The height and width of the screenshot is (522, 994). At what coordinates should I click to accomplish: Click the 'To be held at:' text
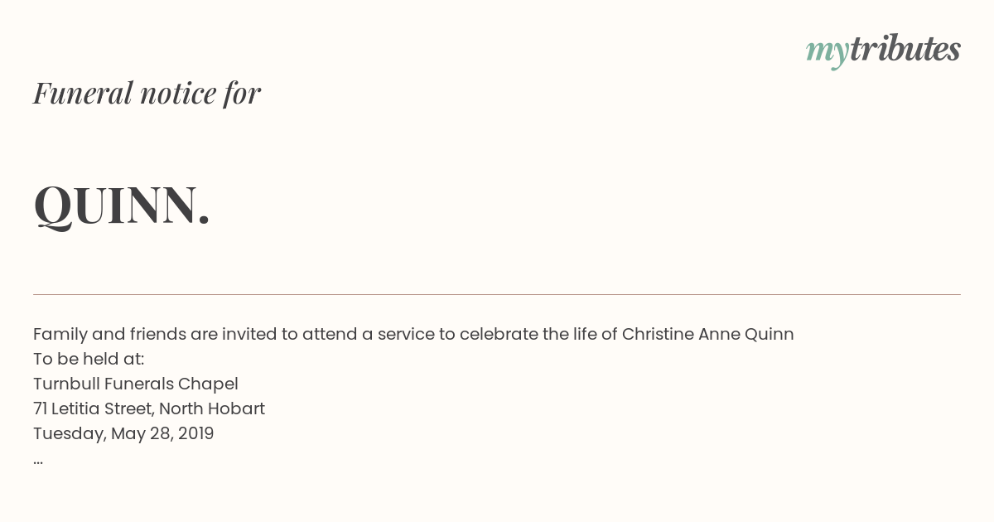click(89, 359)
